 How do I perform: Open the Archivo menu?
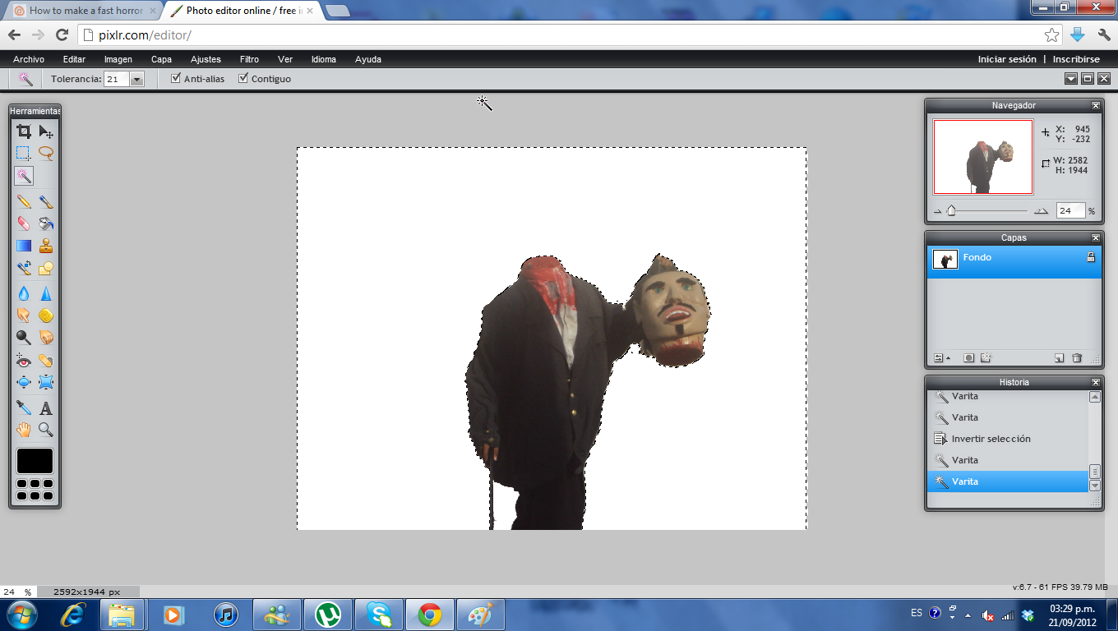pyautogui.click(x=29, y=59)
